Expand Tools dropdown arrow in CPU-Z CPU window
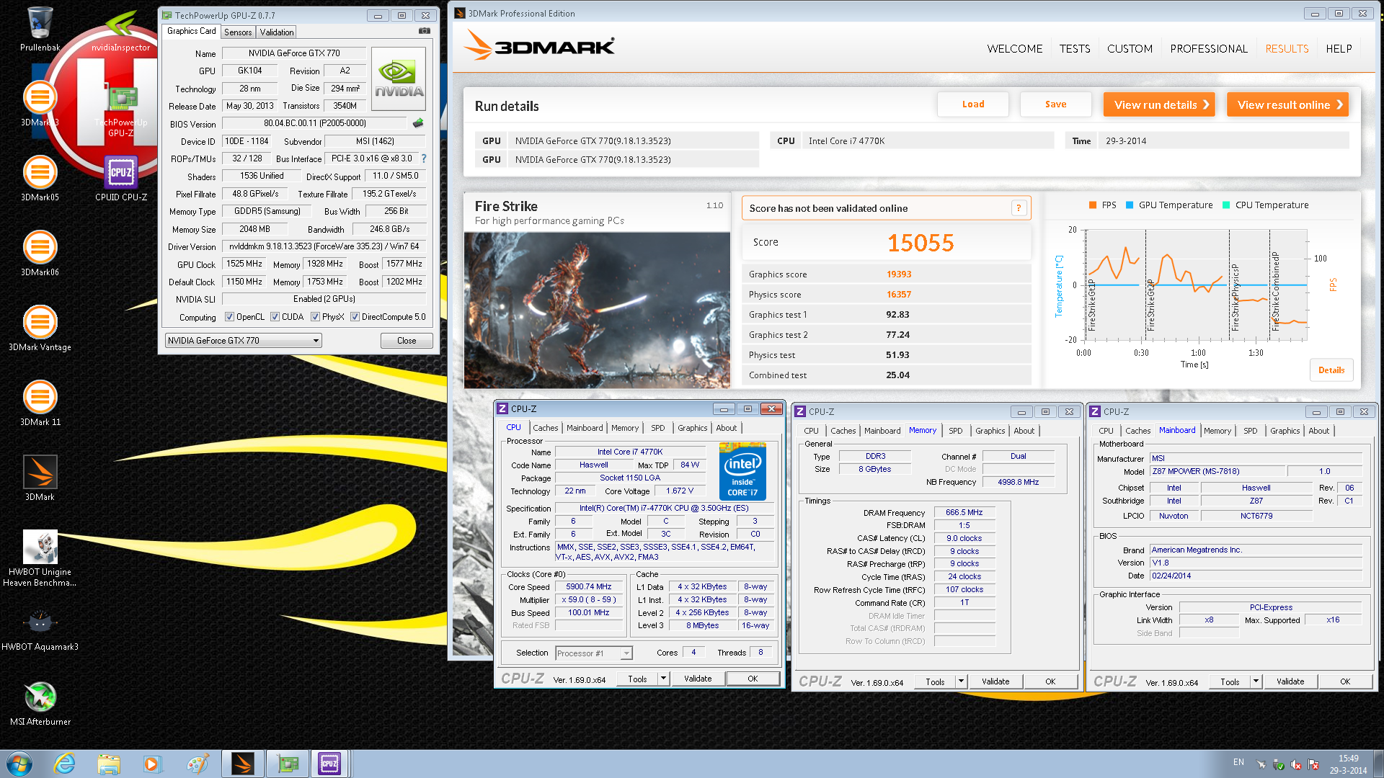 pos(663,679)
